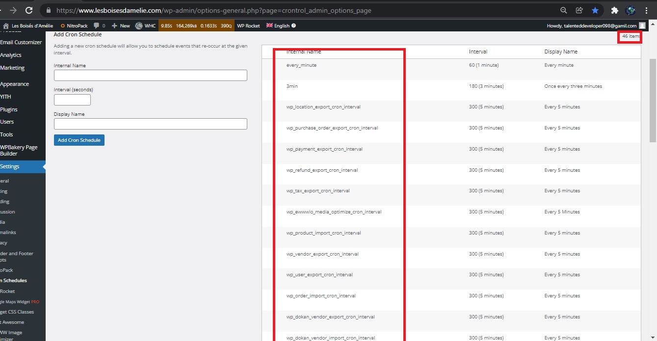Go forward with browser forward arrow
Image resolution: width=657 pixels, height=341 pixels.
13,10
